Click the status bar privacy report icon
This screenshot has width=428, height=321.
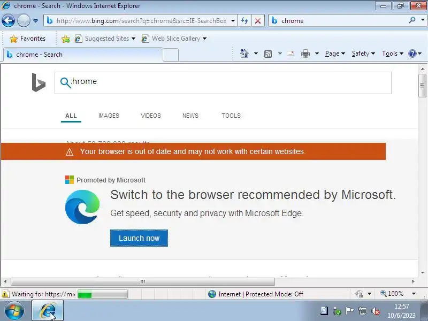[359, 294]
